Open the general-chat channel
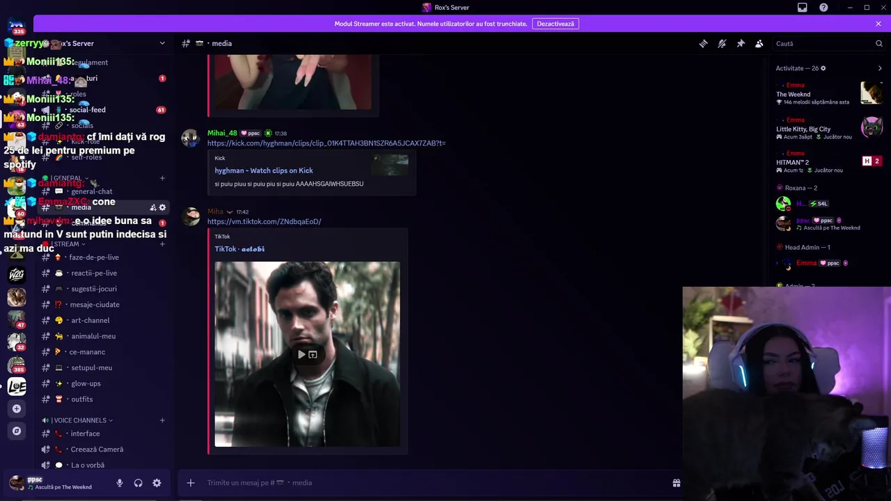The image size is (891, 501). [91, 191]
